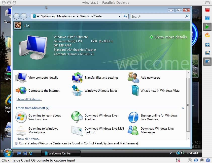The height and width of the screenshot is (163, 212).
Task: Launch Internet Explorer from the quick launch
Action: [x=30, y=153]
